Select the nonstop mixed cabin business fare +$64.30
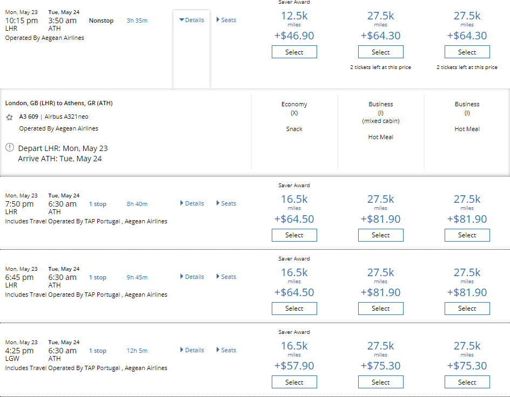This screenshot has height=397, width=510. (x=380, y=52)
